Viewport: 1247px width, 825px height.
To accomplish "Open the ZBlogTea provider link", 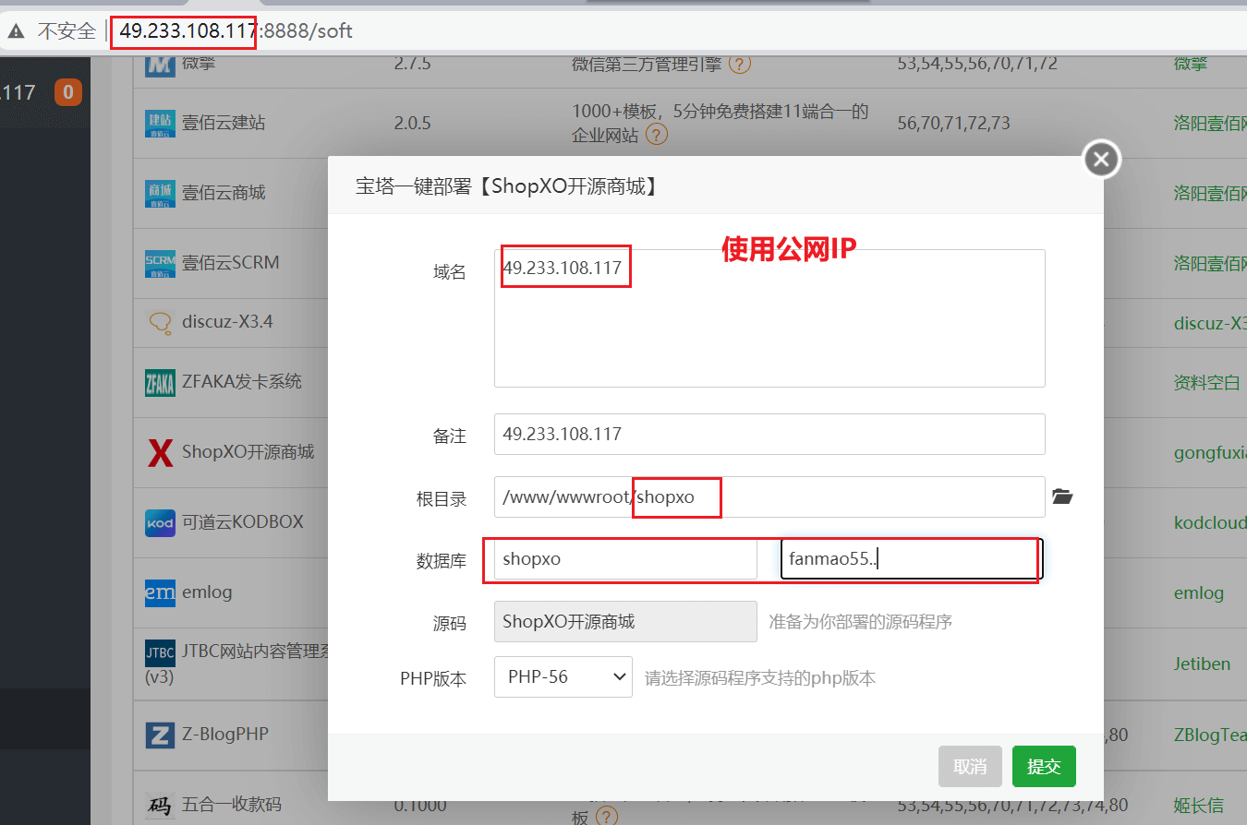I will click(x=1210, y=735).
